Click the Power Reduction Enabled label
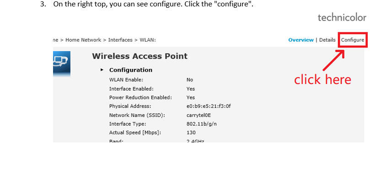The width and height of the screenshot is (386, 184). [140, 98]
